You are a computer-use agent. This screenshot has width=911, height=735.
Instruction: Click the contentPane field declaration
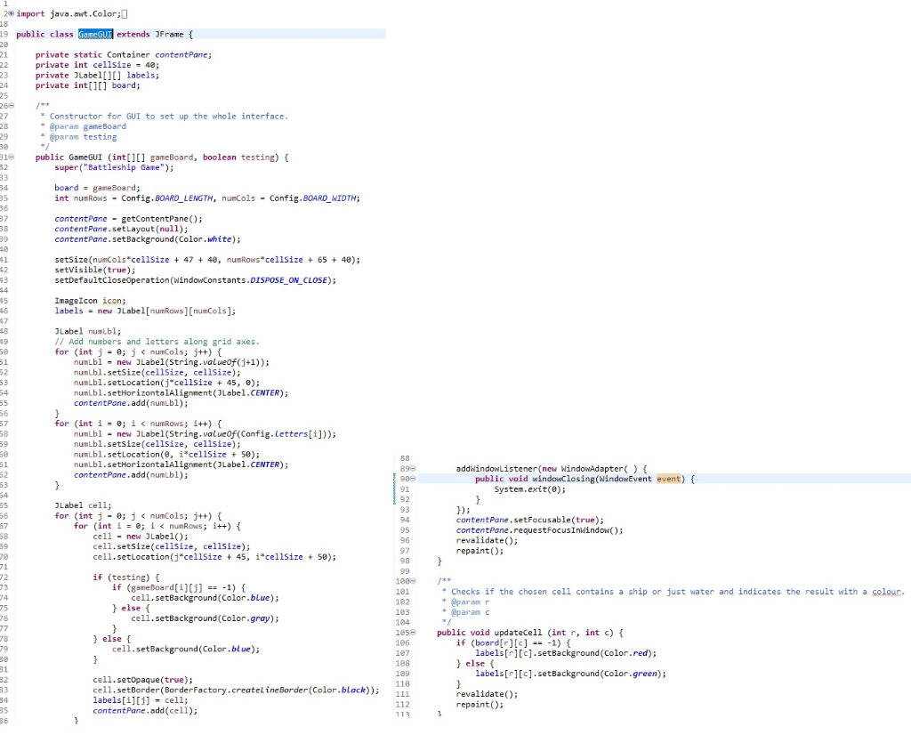(x=181, y=54)
